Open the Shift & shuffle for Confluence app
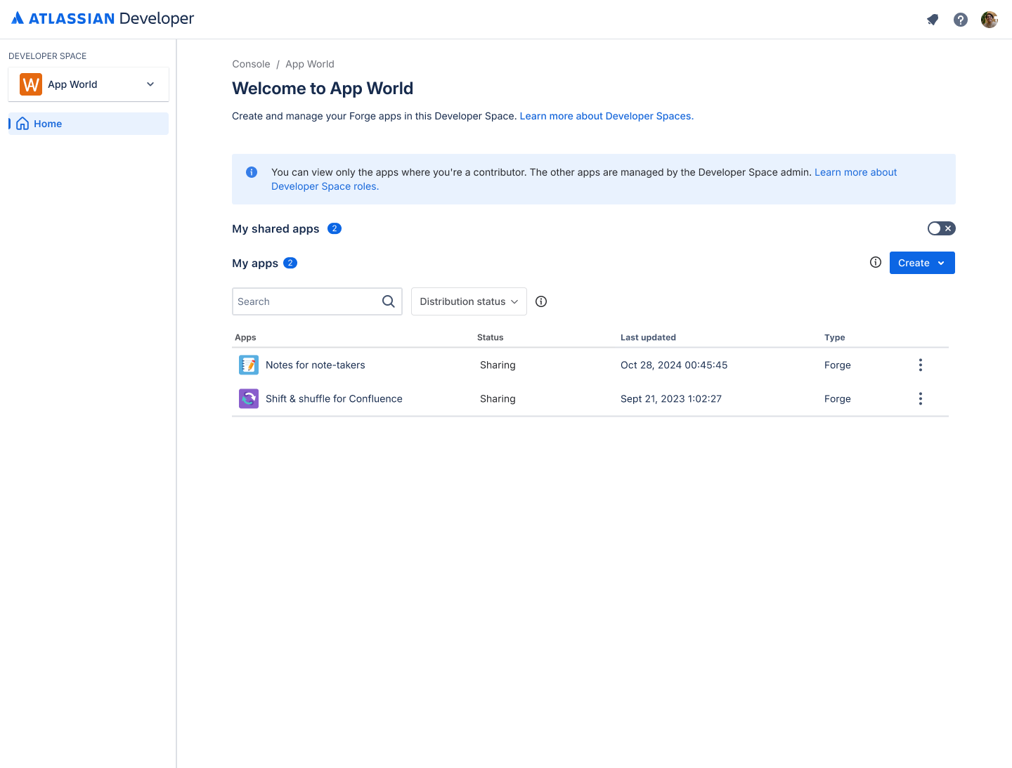1012x768 pixels. [334, 398]
